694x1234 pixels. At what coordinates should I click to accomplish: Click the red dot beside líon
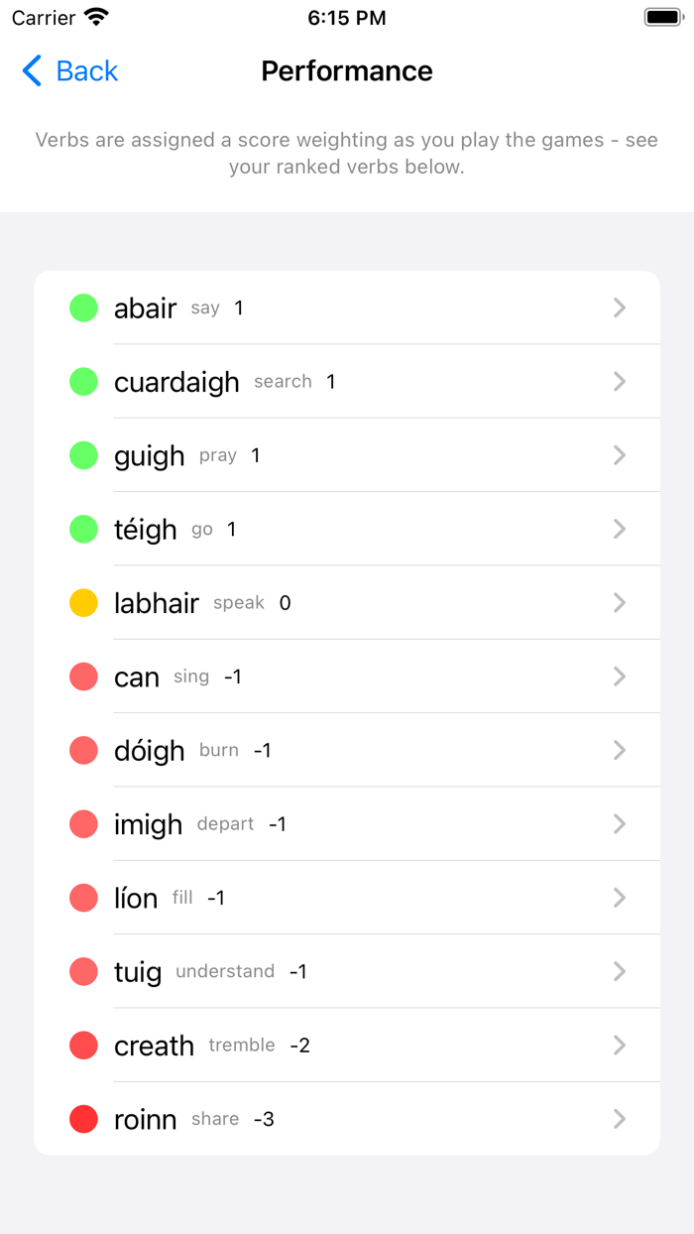(x=83, y=898)
